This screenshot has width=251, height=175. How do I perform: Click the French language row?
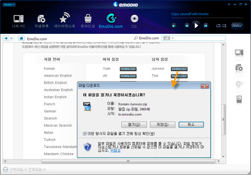49,104
